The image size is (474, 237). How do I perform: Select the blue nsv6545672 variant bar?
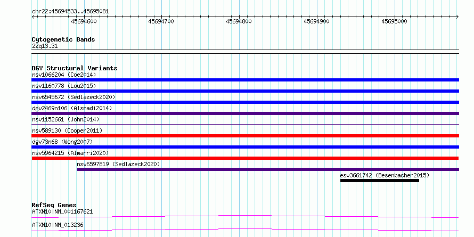pyautogui.click(x=245, y=102)
